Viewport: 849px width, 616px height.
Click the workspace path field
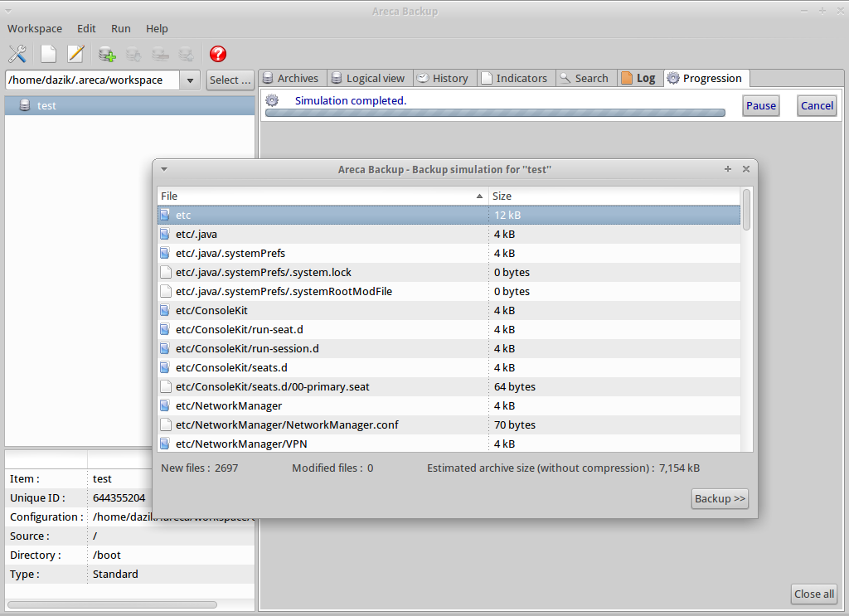[93, 80]
